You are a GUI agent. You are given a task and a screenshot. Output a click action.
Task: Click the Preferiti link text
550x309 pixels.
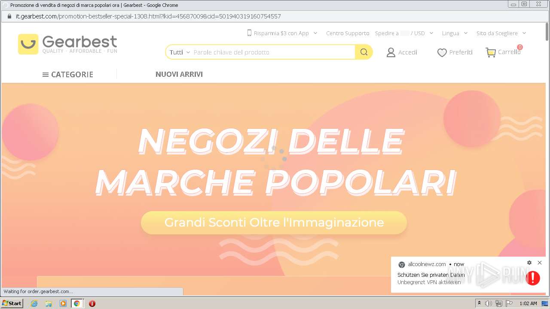coord(461,52)
